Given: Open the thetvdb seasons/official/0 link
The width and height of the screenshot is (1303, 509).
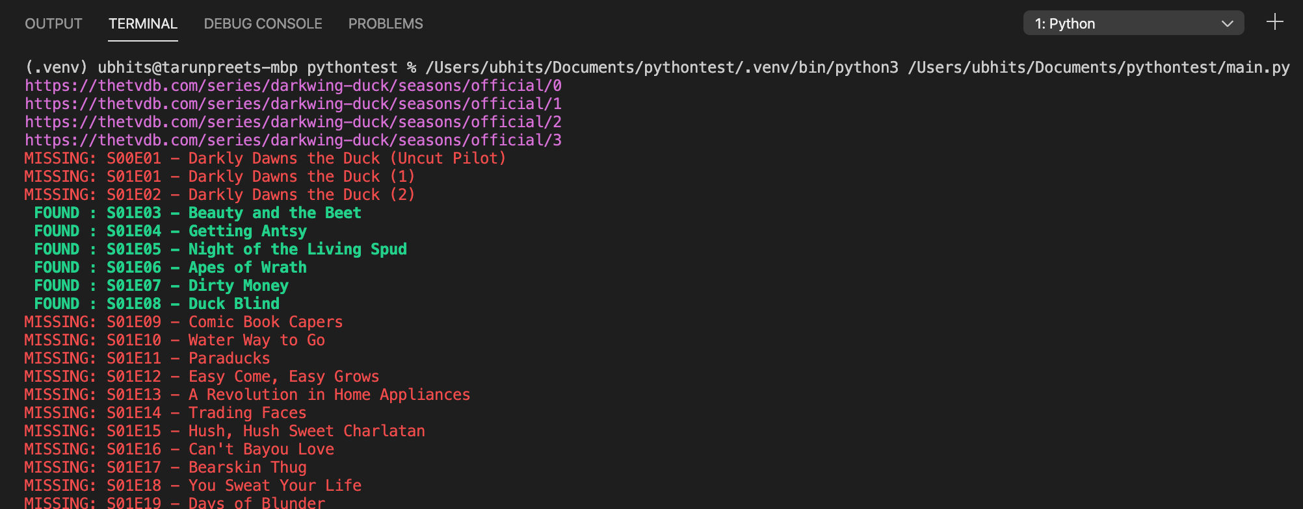Looking at the screenshot, I should (293, 86).
